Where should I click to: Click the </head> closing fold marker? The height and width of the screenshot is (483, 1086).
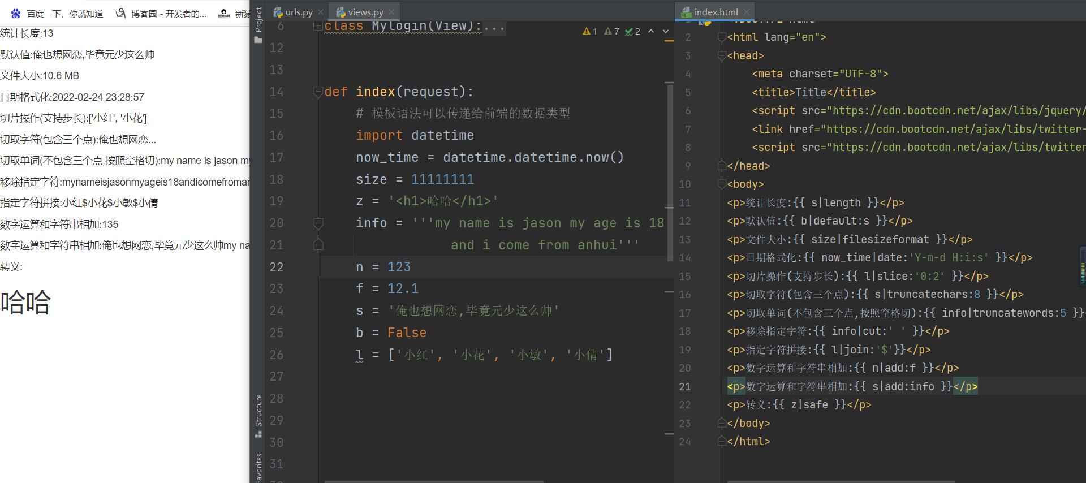[x=722, y=166]
